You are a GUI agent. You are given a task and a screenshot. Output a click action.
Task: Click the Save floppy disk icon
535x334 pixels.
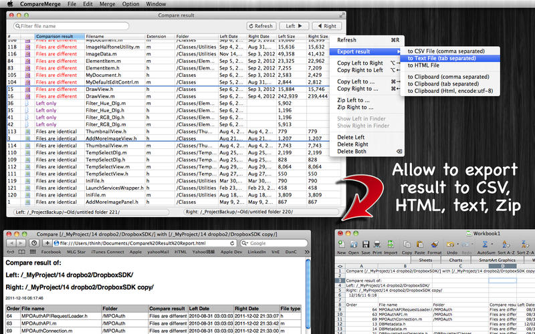pyautogui.click(x=366, y=244)
